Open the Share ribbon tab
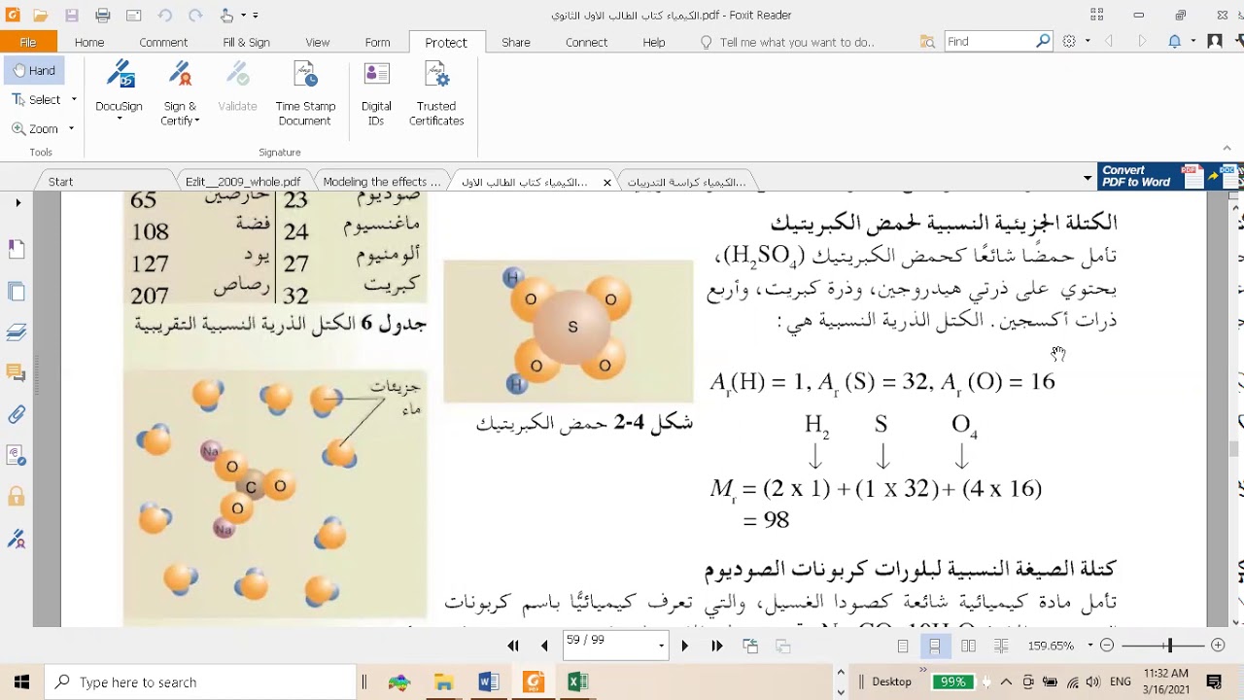Screen dimensions: 1244x700 point(516,42)
